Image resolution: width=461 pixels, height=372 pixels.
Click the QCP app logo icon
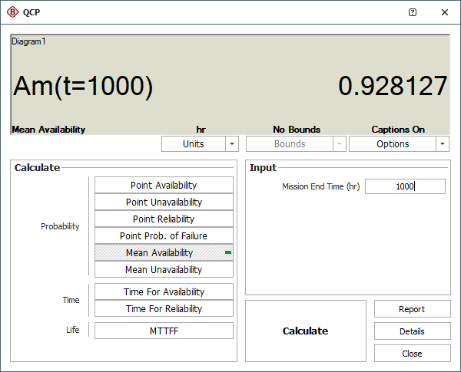tap(12, 12)
